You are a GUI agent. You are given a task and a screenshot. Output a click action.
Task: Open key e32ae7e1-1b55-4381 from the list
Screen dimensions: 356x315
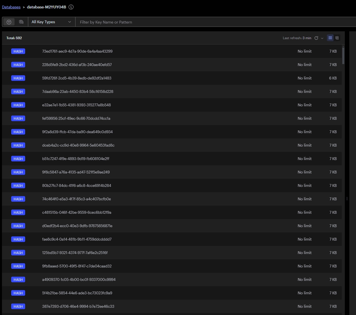[x=76, y=105]
